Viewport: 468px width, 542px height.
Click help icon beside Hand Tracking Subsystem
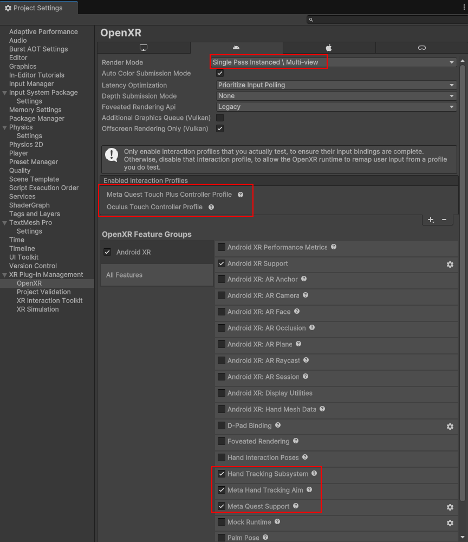[314, 474]
